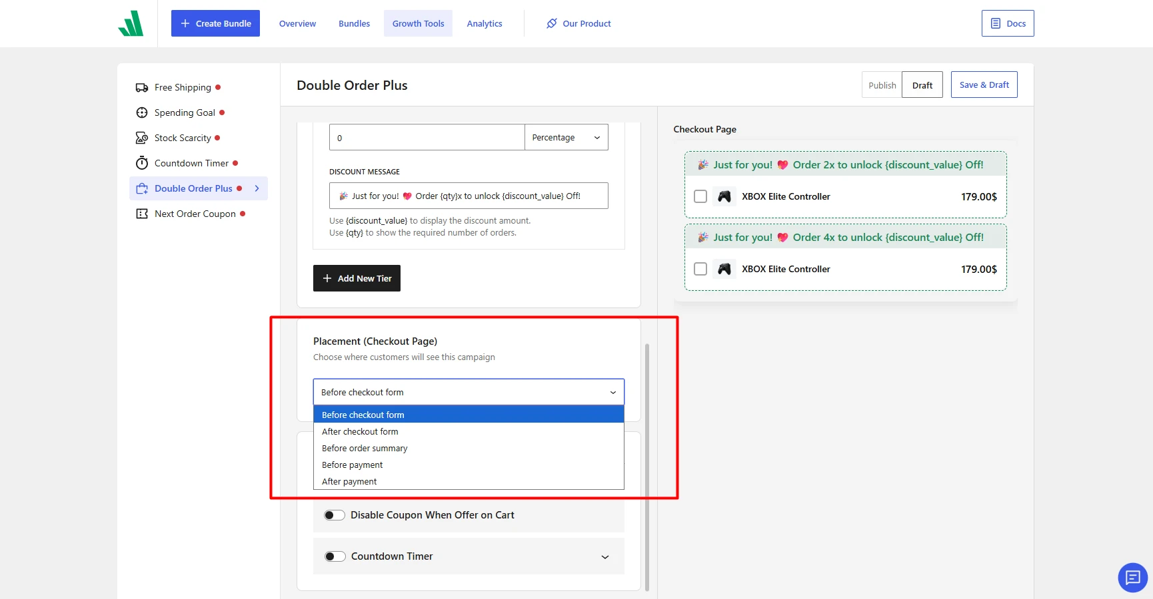Screen dimensions: 1153x599
Task: Select Before order summary option
Action: click(469, 448)
